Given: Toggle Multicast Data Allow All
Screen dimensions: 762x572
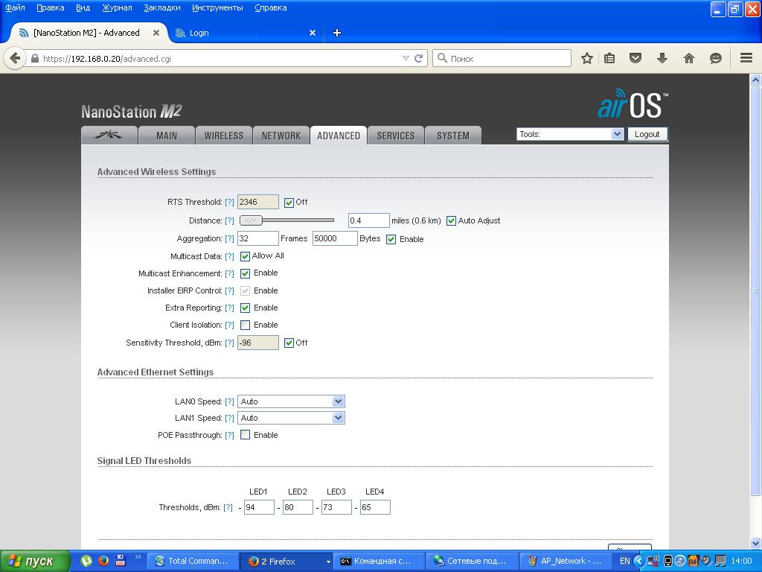Looking at the screenshot, I should 246,256.
